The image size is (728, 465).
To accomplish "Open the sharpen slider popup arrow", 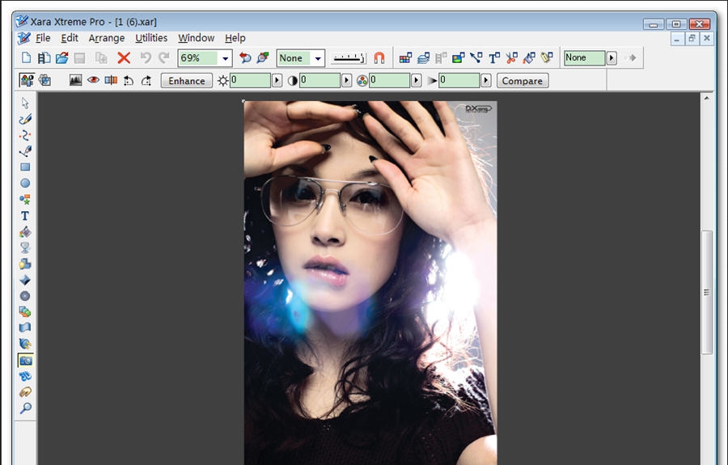I will tap(485, 80).
